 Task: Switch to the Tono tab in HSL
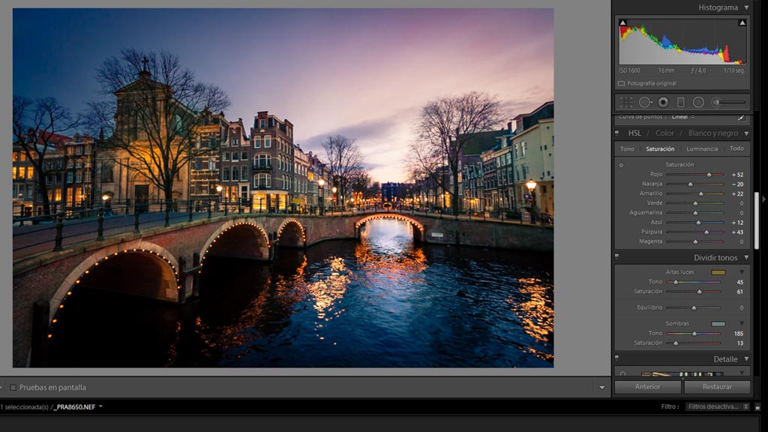click(627, 148)
